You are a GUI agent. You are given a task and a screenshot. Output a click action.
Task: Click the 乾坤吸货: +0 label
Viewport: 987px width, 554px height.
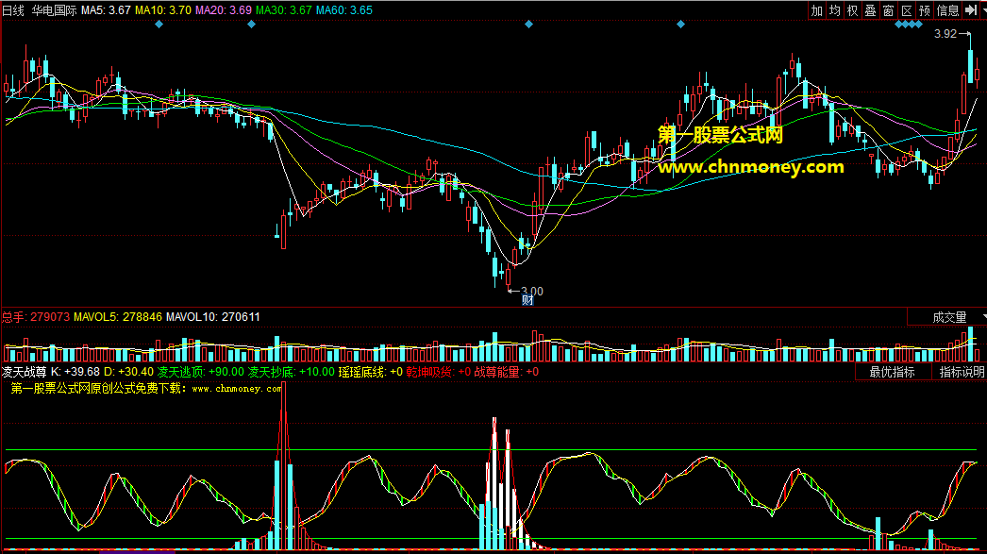438,372
